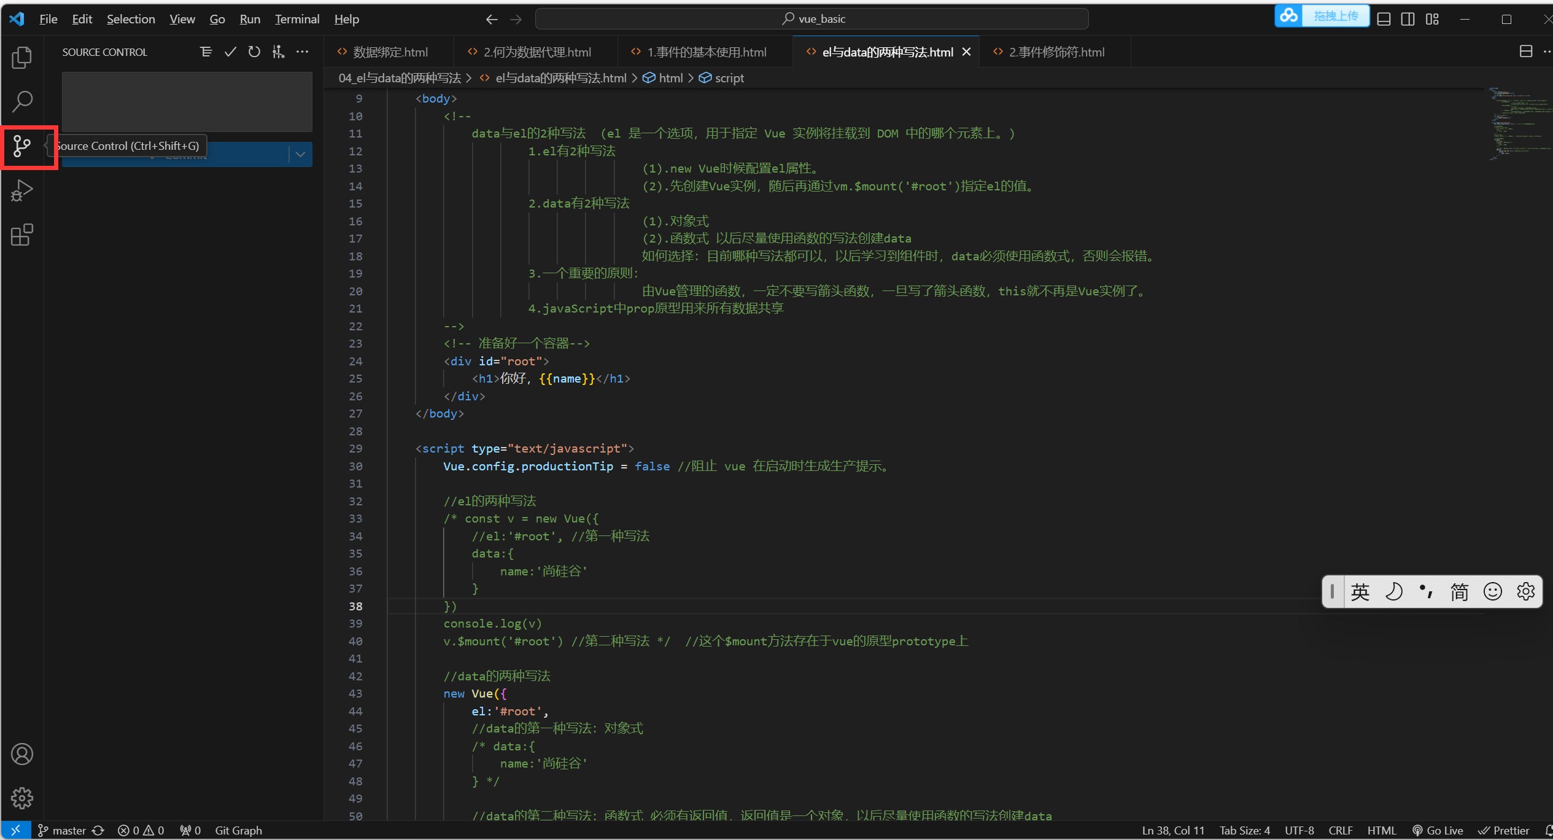Click the commit message input box

coord(187,101)
